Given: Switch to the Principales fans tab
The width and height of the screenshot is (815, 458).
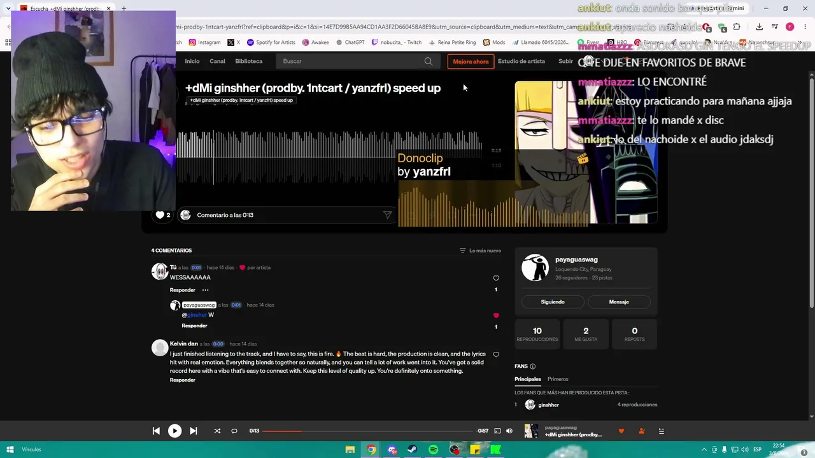Looking at the screenshot, I should [528, 379].
